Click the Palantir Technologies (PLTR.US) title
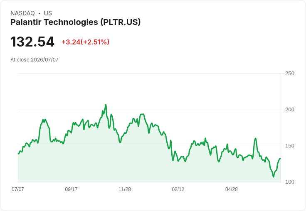306x211 pixels. pos(76,22)
